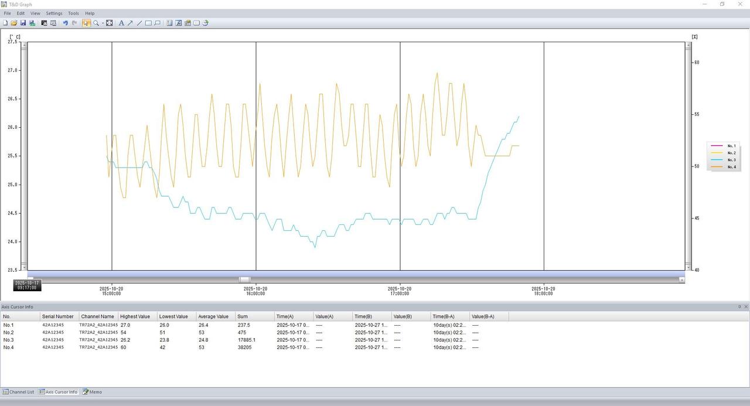
Task: Click the Open file folder icon
Action: pyautogui.click(x=13, y=23)
